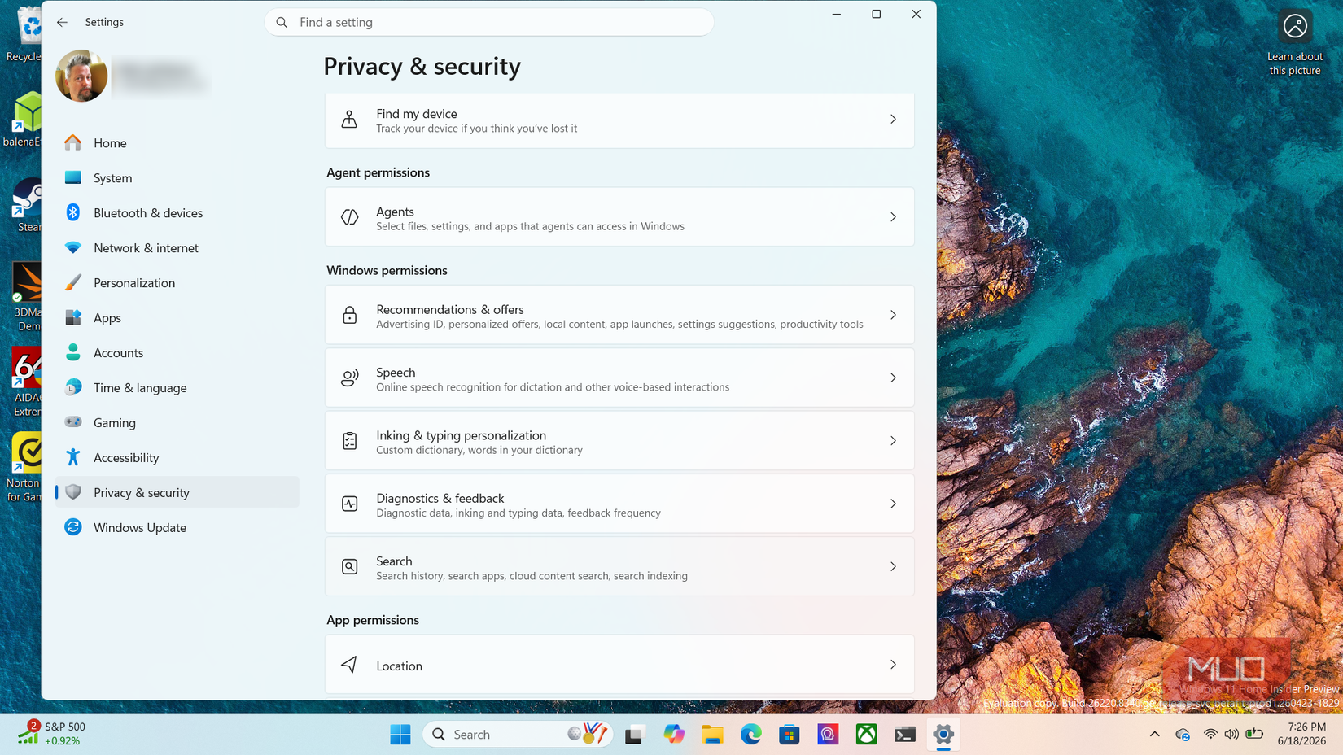The height and width of the screenshot is (755, 1343).
Task: Open Inking & typing personalization
Action: [x=619, y=441]
